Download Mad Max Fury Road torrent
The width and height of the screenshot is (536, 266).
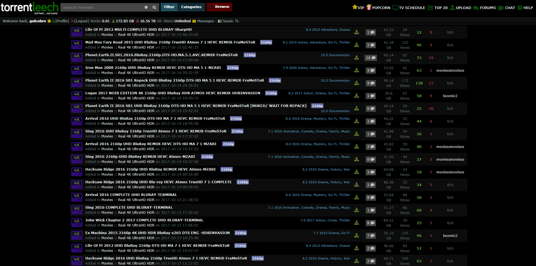click(x=357, y=45)
